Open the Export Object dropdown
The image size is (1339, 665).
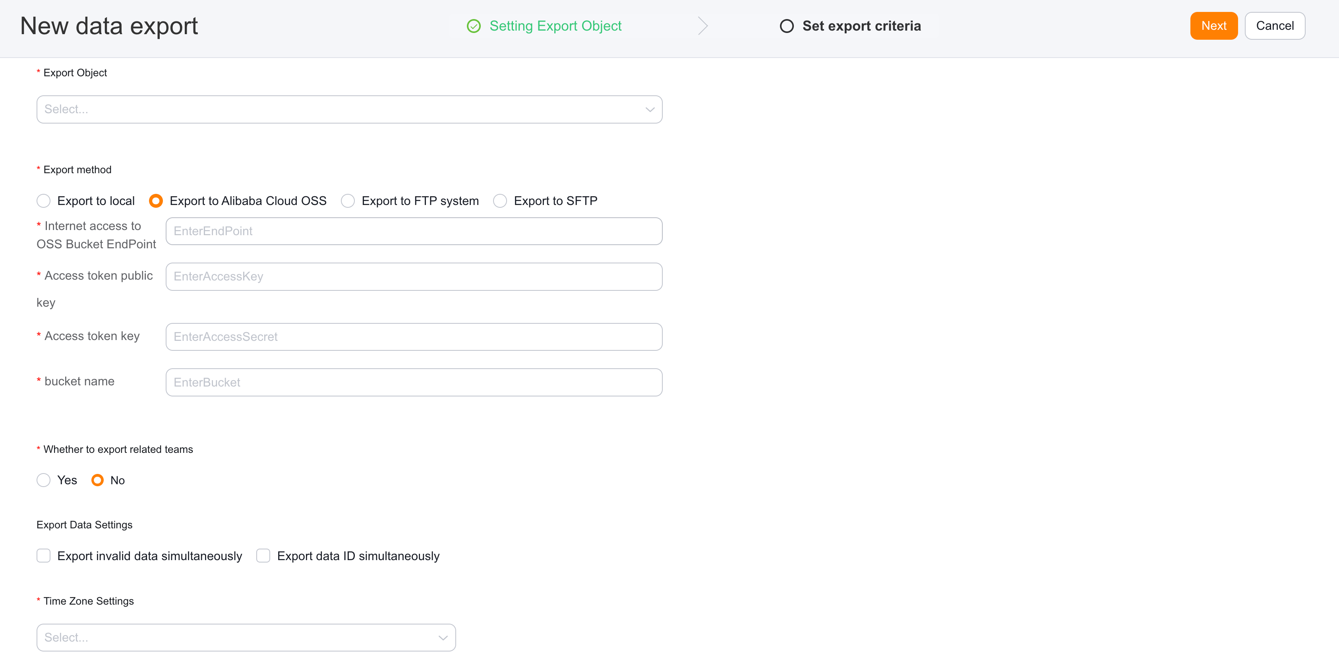pos(349,109)
